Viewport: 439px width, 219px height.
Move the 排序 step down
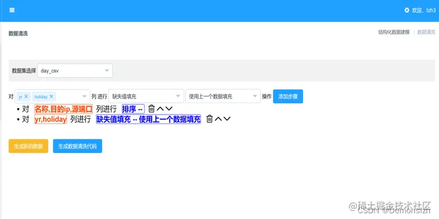169,108
